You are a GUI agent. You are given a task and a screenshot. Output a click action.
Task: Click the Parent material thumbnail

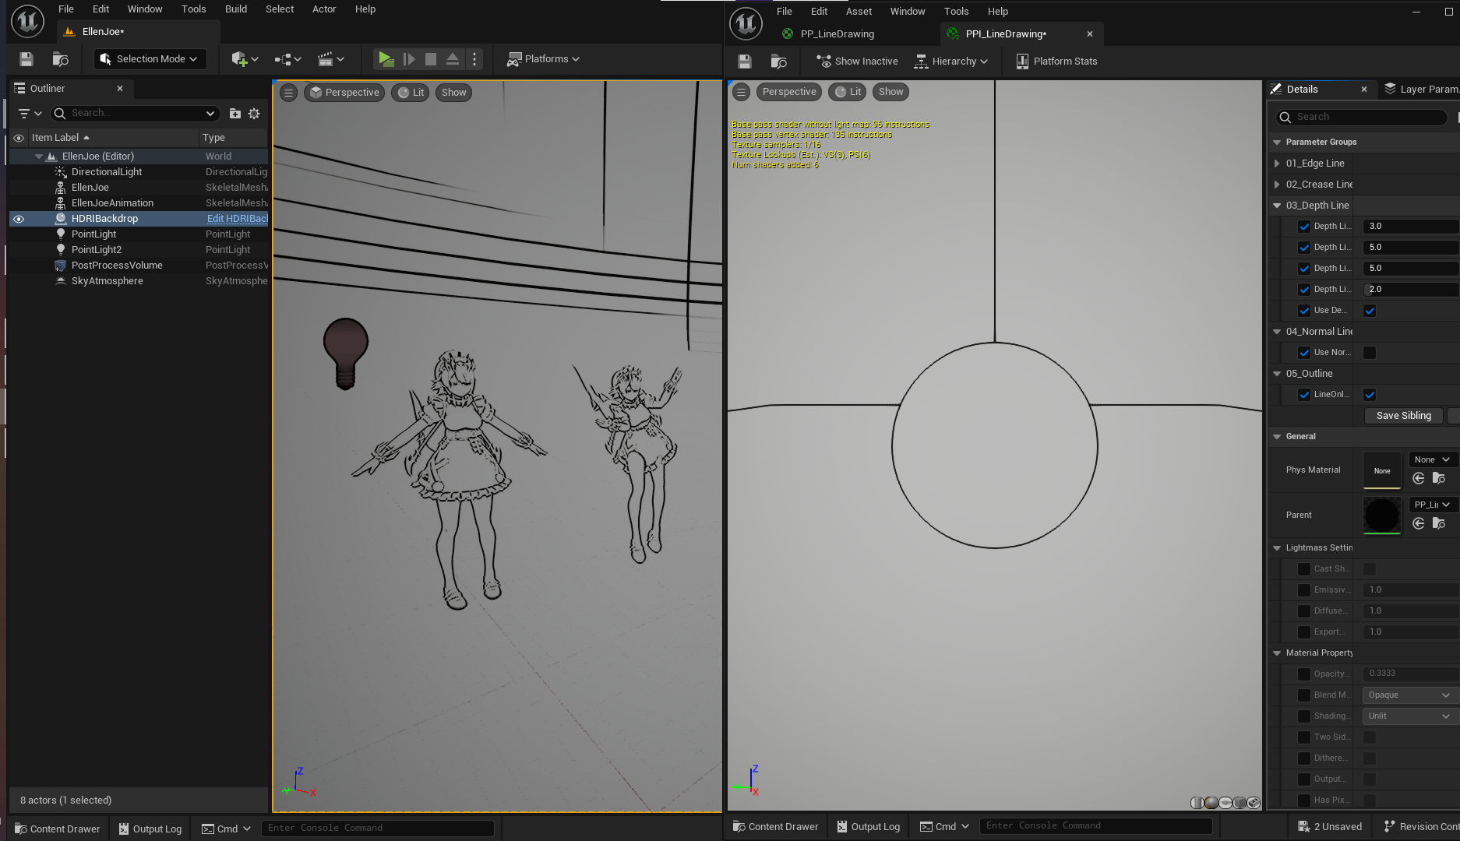click(x=1382, y=516)
